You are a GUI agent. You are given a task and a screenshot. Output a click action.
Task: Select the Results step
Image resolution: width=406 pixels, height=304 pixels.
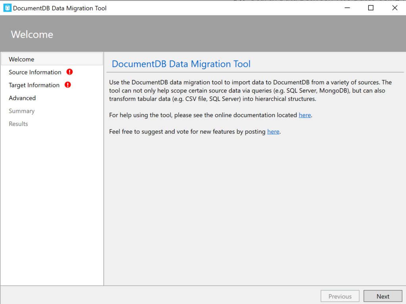[18, 123]
